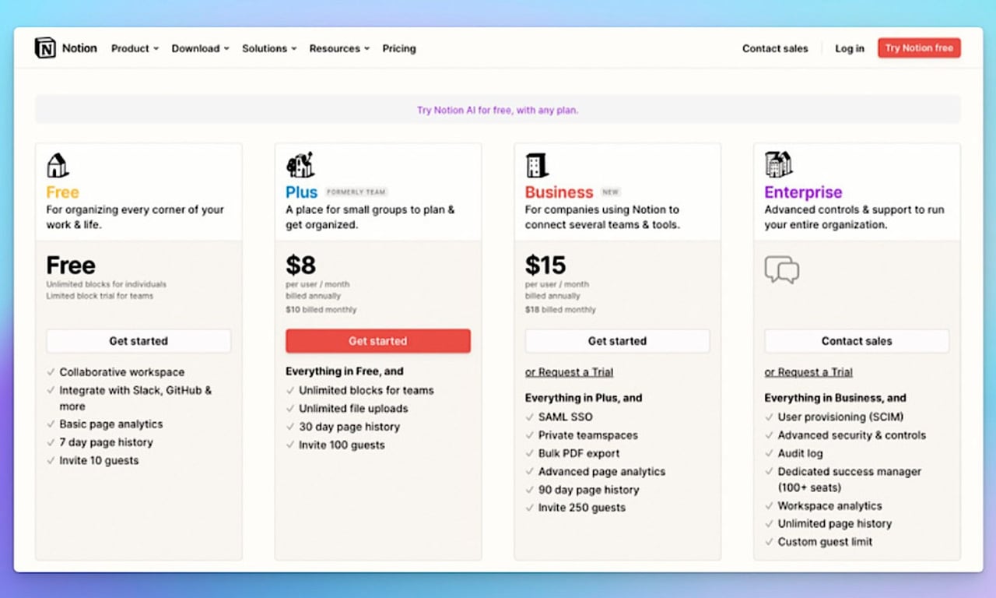Click Workspace analytics feature
Viewport: 996px width, 598px height.
point(830,505)
